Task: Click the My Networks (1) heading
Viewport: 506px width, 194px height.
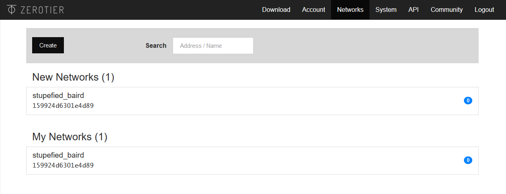Action: tap(70, 137)
